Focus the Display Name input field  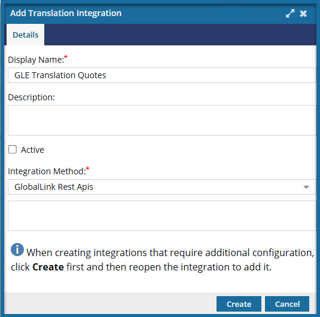(162, 75)
